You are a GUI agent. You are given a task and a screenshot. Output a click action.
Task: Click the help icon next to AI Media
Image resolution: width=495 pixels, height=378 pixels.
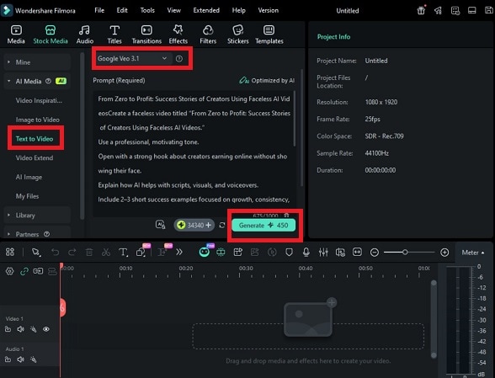(48, 81)
